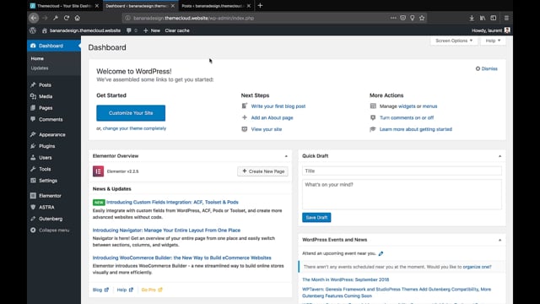This screenshot has width=540, height=304.
Task: Bookmark page with the star icon
Action: (x=422, y=18)
